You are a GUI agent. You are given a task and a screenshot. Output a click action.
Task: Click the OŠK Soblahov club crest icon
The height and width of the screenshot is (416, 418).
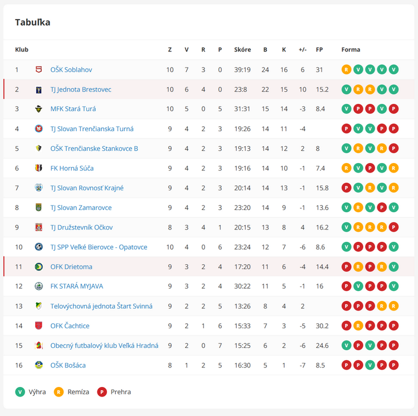point(38,70)
